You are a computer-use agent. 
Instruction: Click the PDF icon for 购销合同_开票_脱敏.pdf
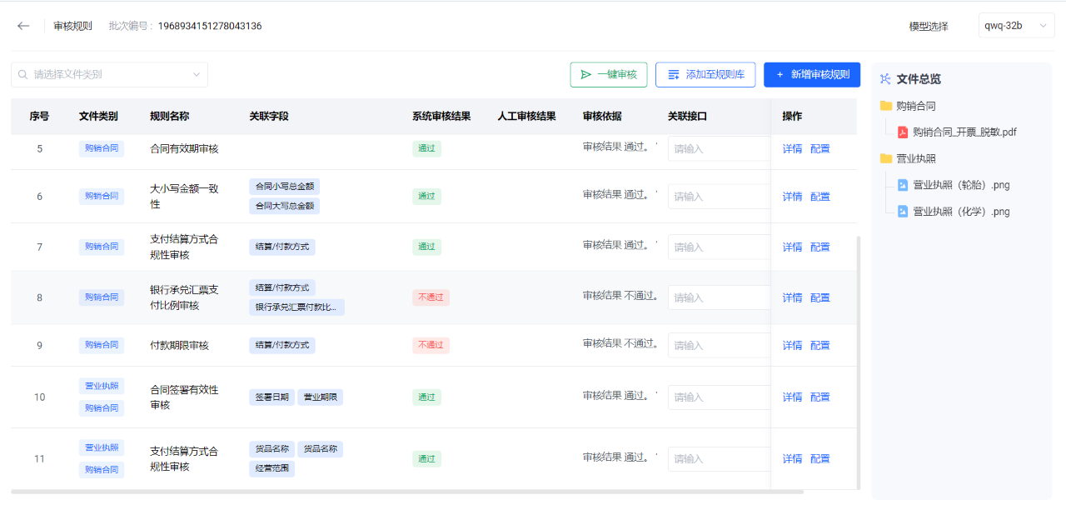click(x=903, y=132)
